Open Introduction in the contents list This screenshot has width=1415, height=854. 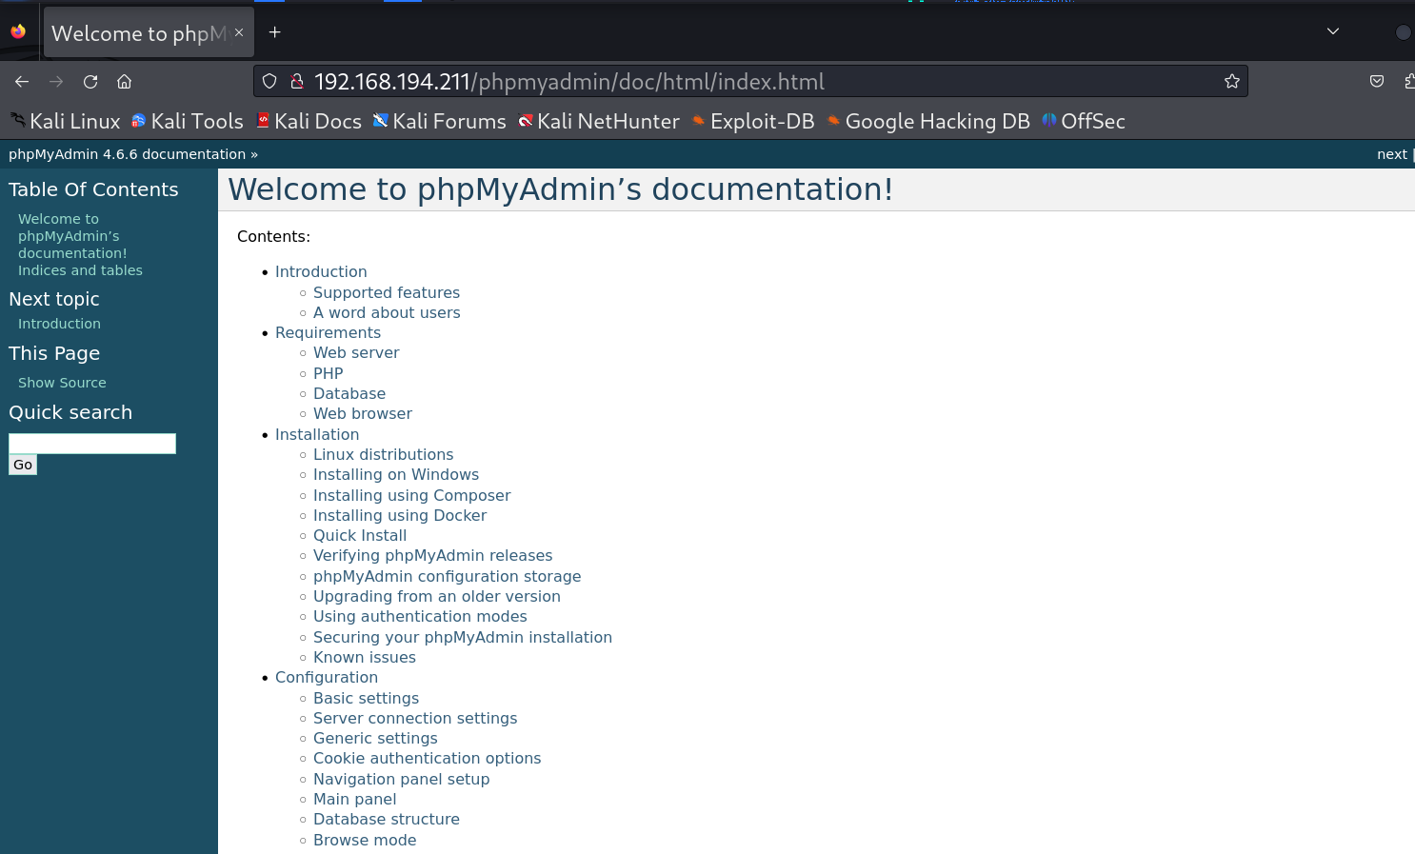(x=321, y=272)
